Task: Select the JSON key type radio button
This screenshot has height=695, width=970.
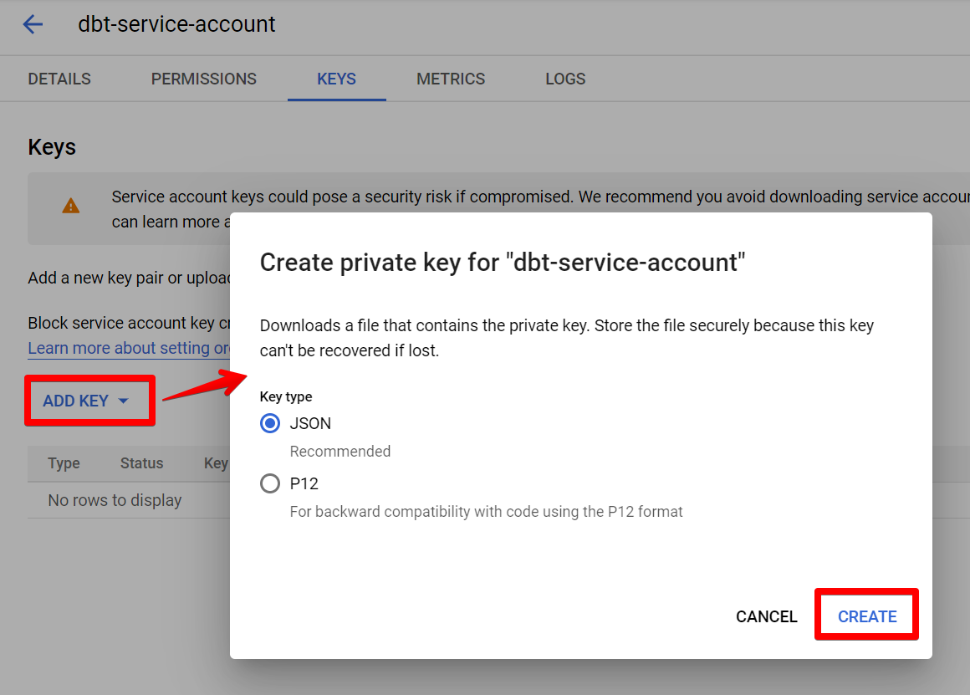Action: coord(270,424)
